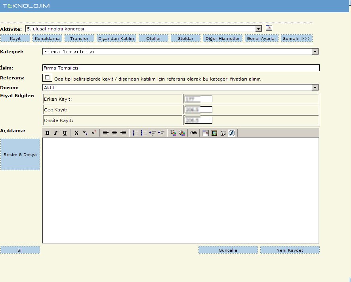The image size is (351, 282).
Task: Open the Kayıt tab
Action: [15, 38]
